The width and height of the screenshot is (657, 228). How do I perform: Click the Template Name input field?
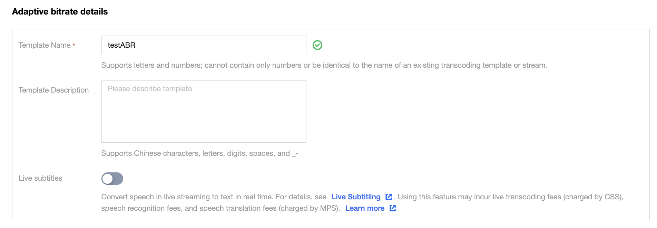[204, 45]
